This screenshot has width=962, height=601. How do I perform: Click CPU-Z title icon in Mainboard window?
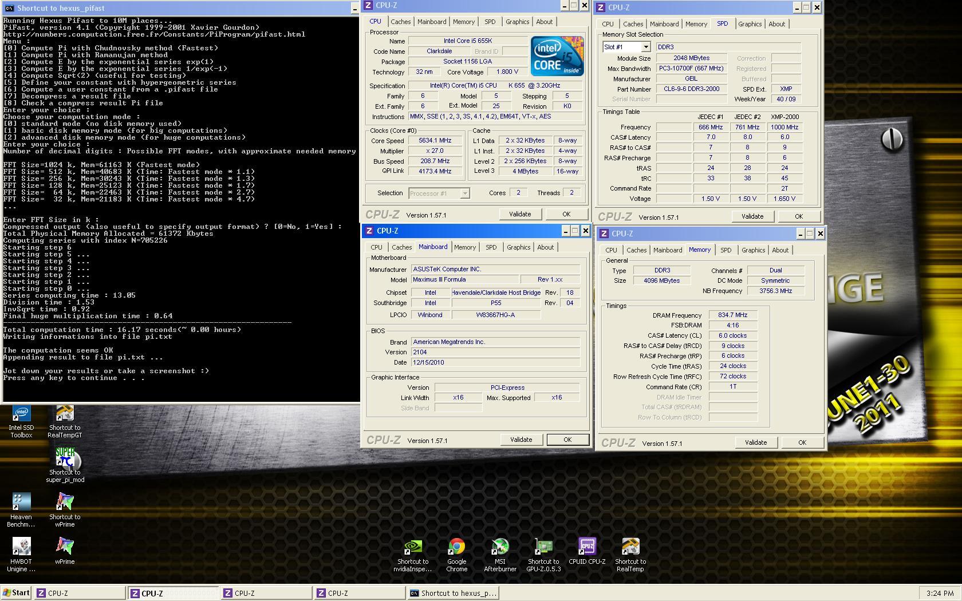tap(370, 231)
